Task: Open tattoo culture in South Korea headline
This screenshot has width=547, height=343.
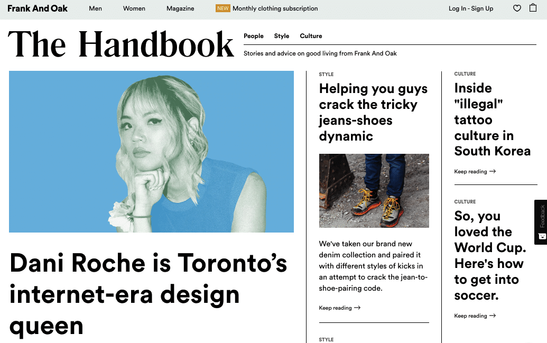Action: point(492,119)
